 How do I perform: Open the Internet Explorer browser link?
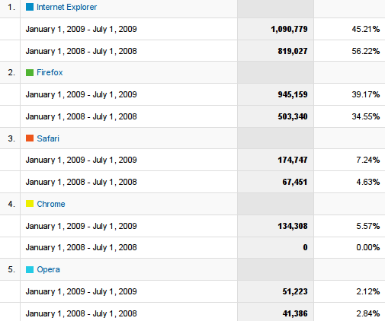66,7
